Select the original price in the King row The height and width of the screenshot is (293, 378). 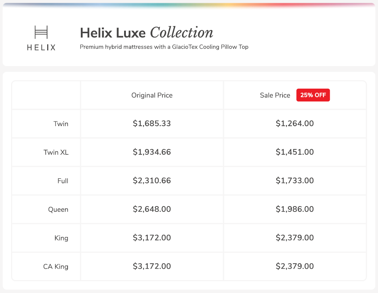point(152,238)
